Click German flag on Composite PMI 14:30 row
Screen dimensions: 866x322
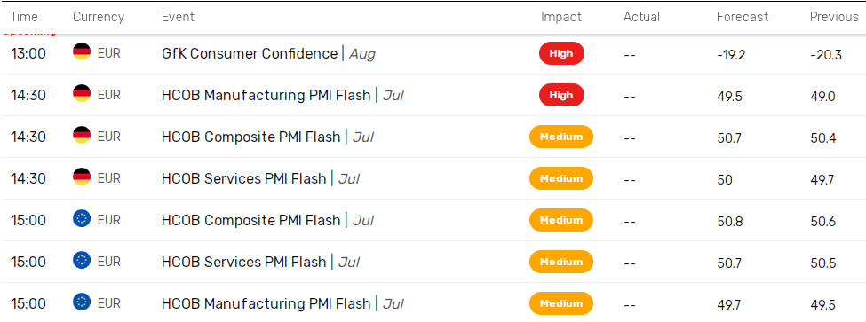(82, 137)
